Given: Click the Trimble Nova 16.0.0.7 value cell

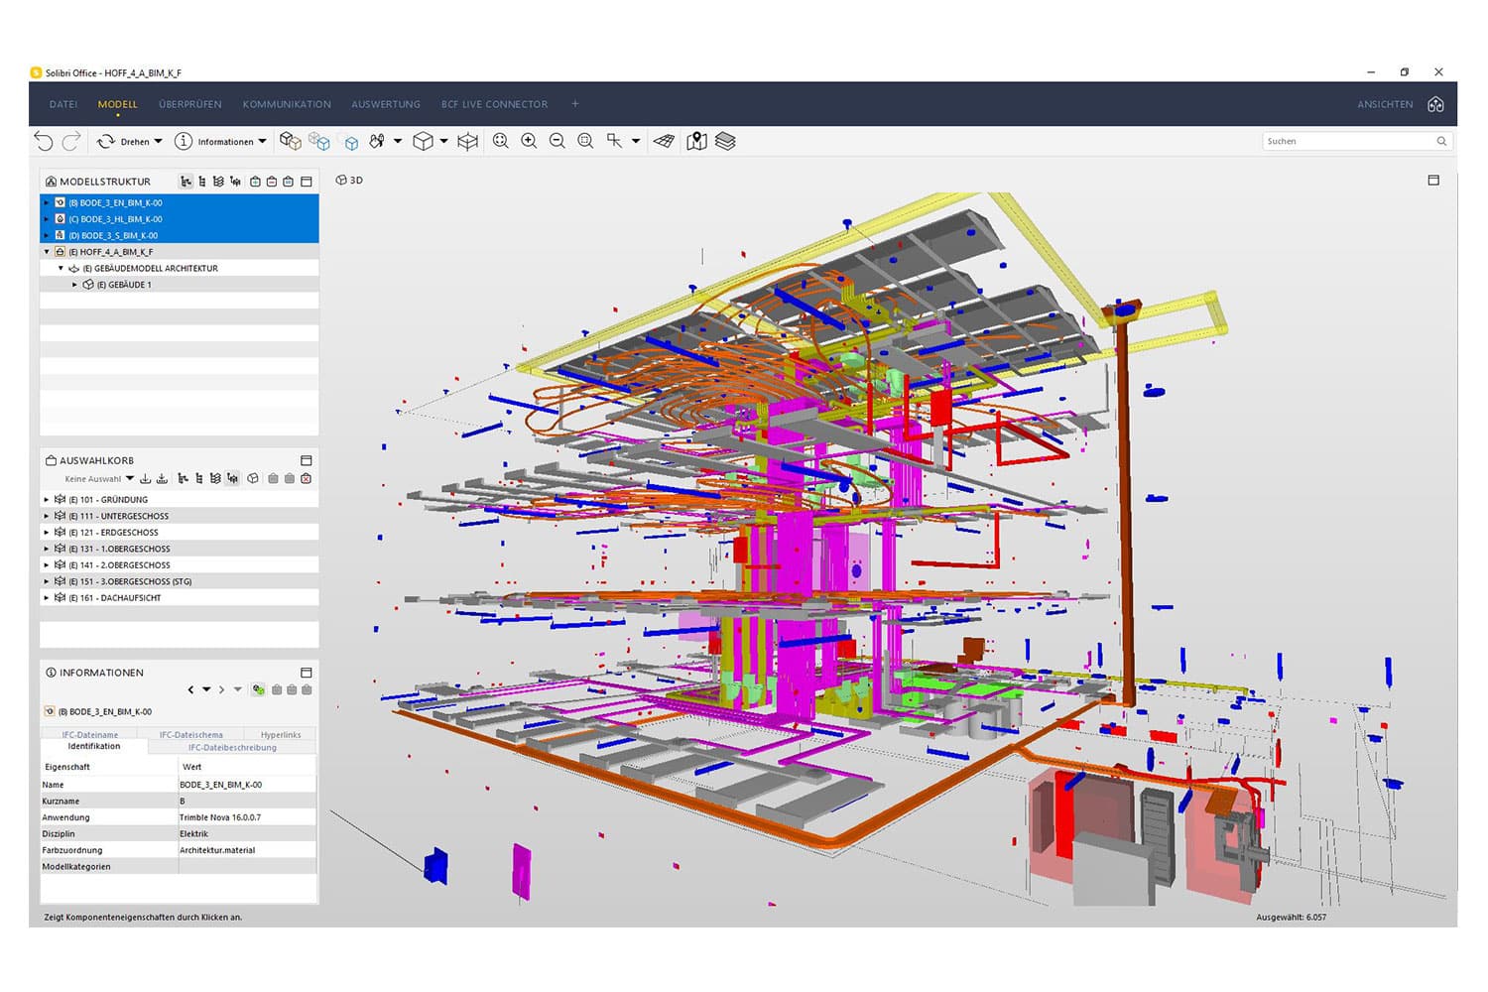Looking at the screenshot, I should click(x=247, y=817).
